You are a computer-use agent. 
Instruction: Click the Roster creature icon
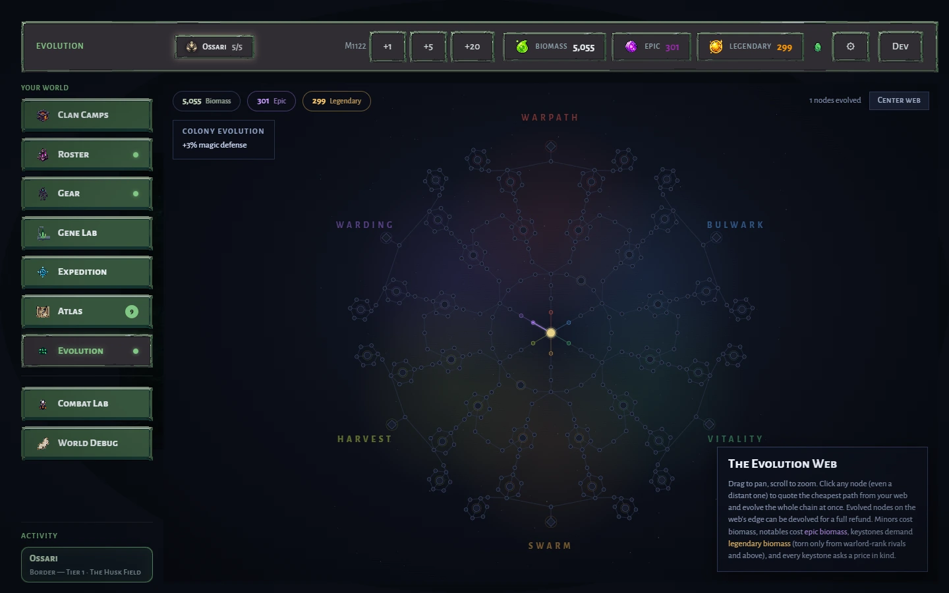pos(43,155)
